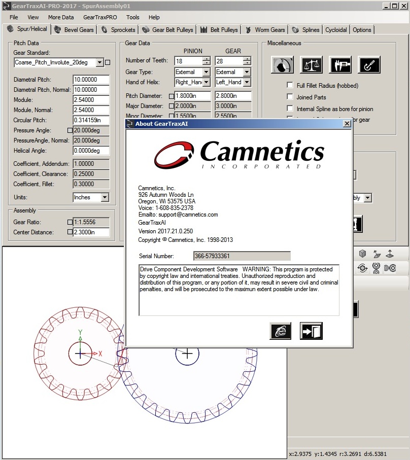The height and width of the screenshot is (460, 410).
Task: Click the caliper measurement icon button
Action: pos(340,65)
